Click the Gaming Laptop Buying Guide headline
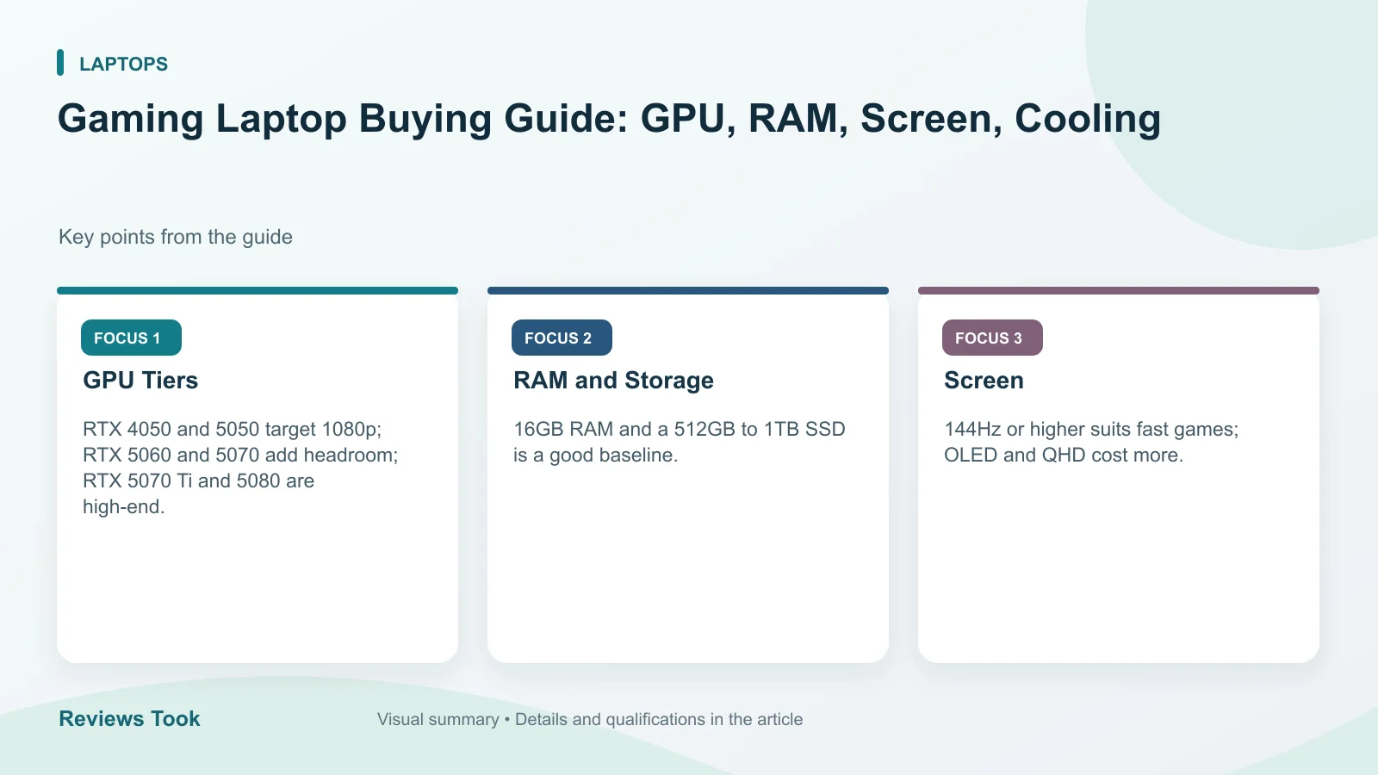The height and width of the screenshot is (775, 1378). click(609, 119)
